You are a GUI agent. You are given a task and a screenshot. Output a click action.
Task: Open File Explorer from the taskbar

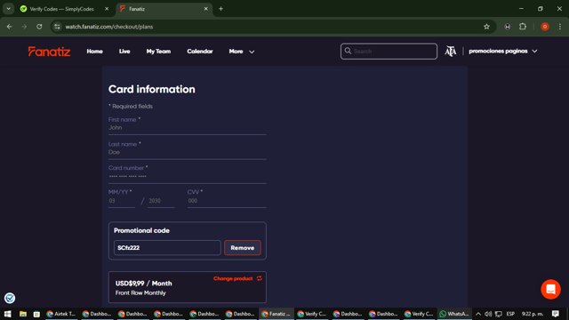tap(23, 314)
